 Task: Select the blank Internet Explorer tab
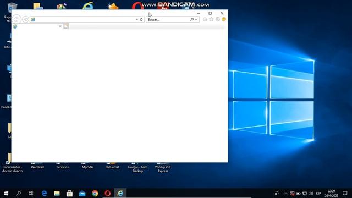coord(37,26)
